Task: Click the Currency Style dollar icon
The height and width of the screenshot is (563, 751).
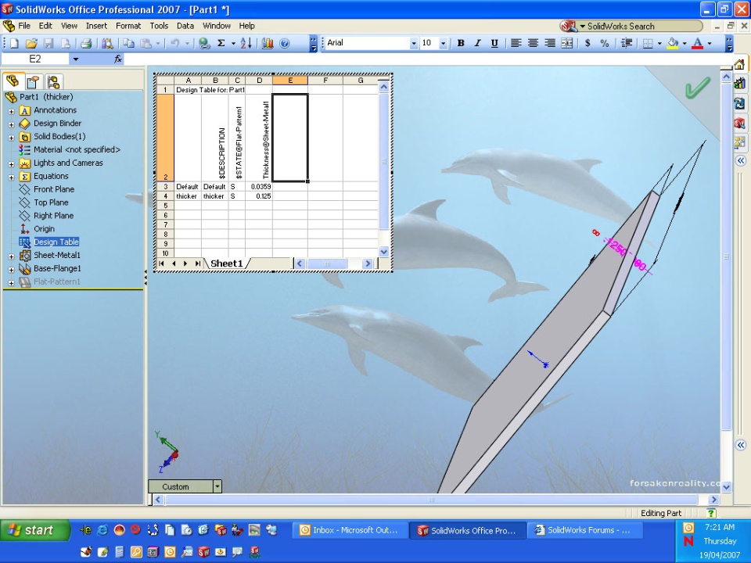Action: [588, 44]
